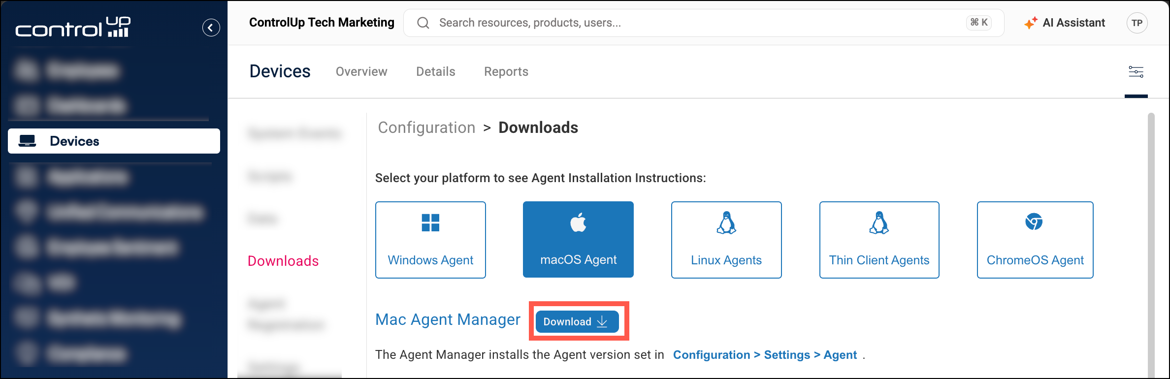Open the TP user profile avatar
This screenshot has width=1170, height=379.
[x=1137, y=23]
